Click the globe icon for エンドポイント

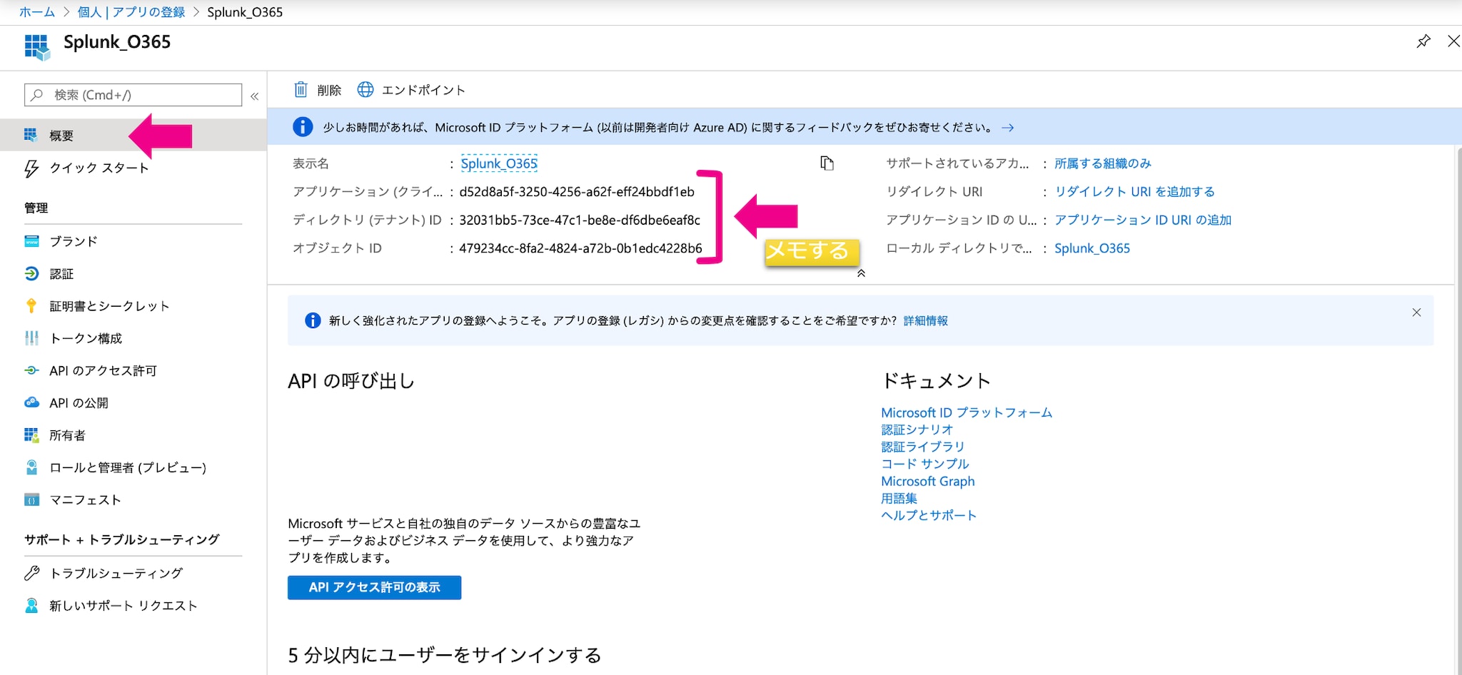pos(365,89)
